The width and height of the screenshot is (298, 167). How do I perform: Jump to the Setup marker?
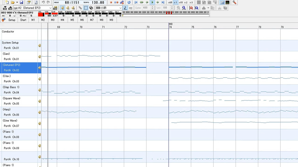pos(12,20)
